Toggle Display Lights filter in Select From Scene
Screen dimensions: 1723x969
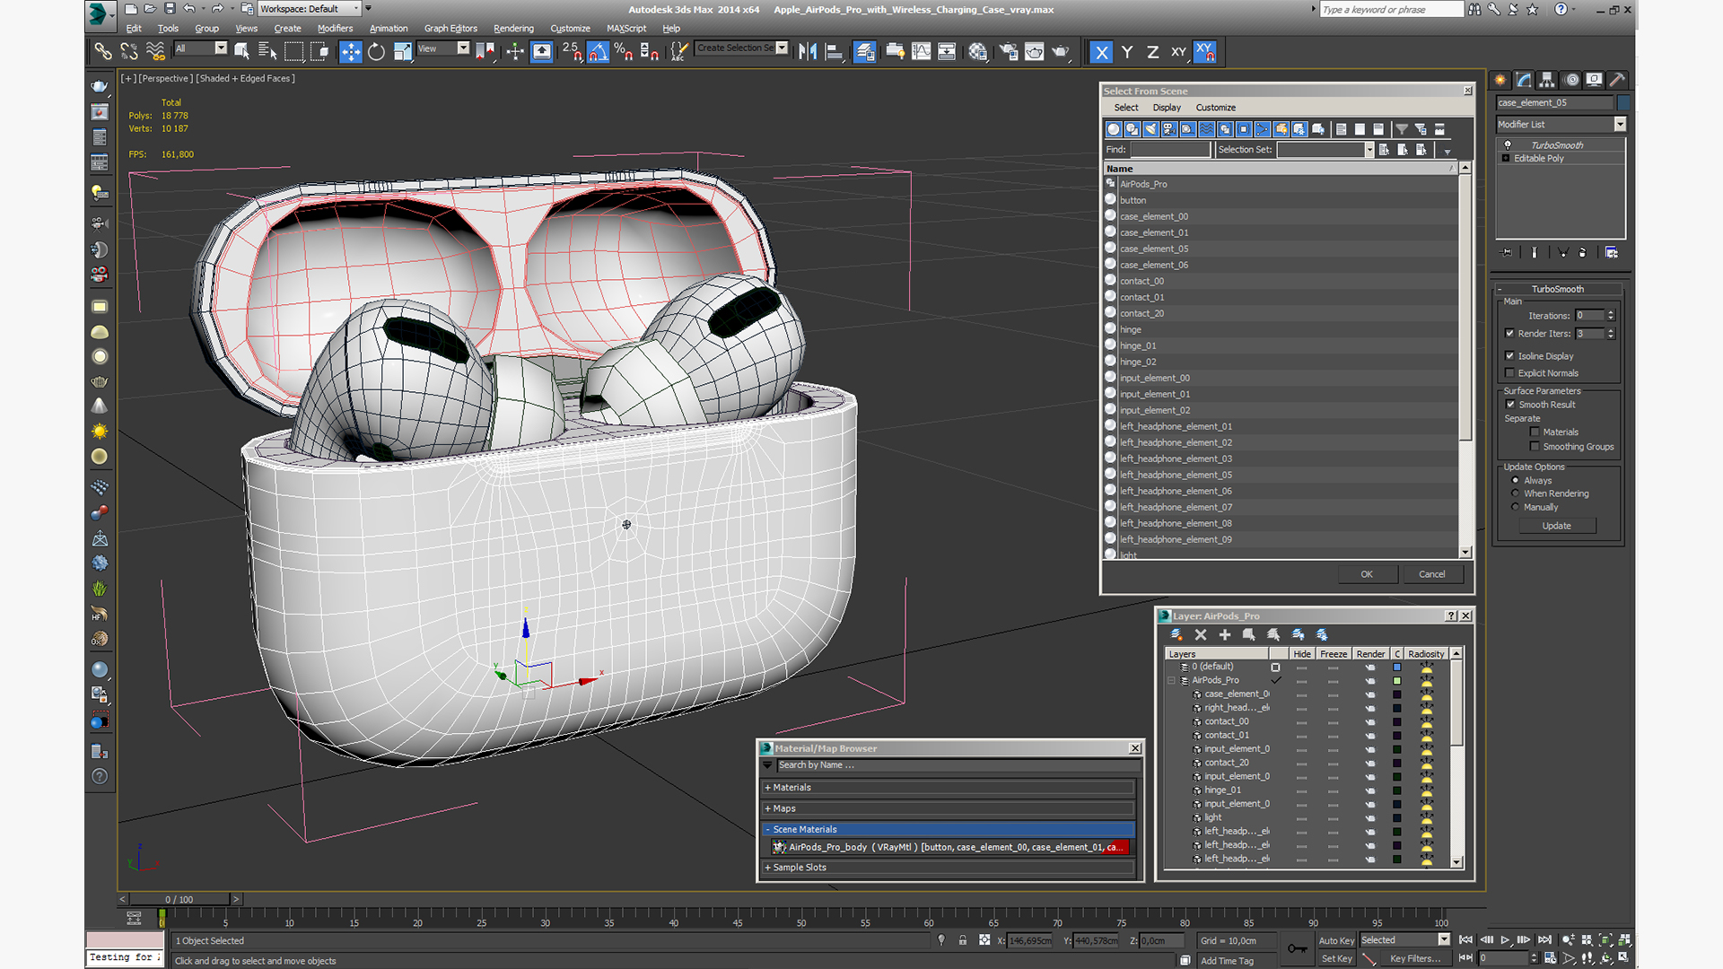click(1151, 129)
